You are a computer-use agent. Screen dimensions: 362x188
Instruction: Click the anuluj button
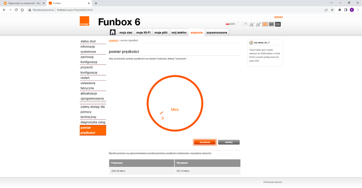pos(229,142)
